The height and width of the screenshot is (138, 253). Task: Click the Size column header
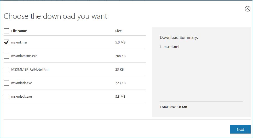pyautogui.click(x=118, y=31)
